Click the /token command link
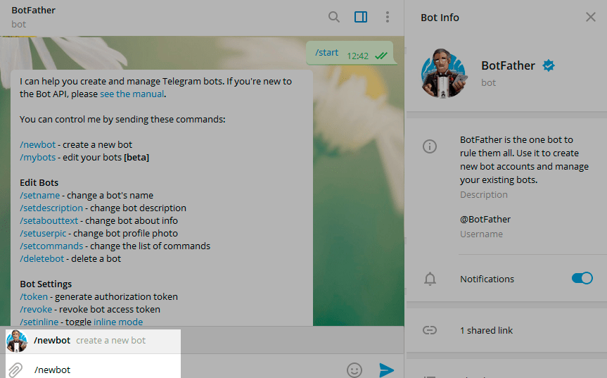Image resolution: width=607 pixels, height=378 pixels. 34,296
